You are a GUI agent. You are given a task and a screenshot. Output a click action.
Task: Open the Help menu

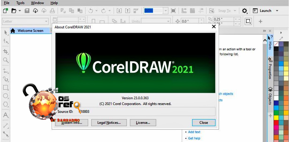coord(54,3)
